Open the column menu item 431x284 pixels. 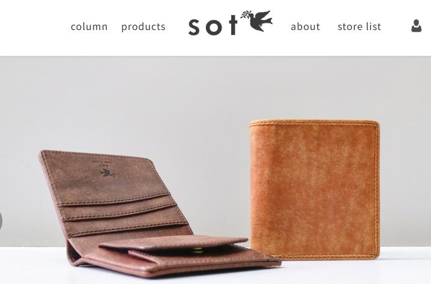pos(89,26)
